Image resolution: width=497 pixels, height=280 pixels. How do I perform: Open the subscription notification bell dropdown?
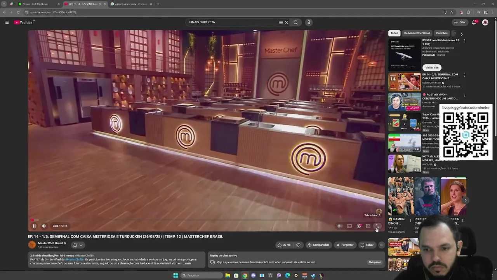click(x=78, y=245)
